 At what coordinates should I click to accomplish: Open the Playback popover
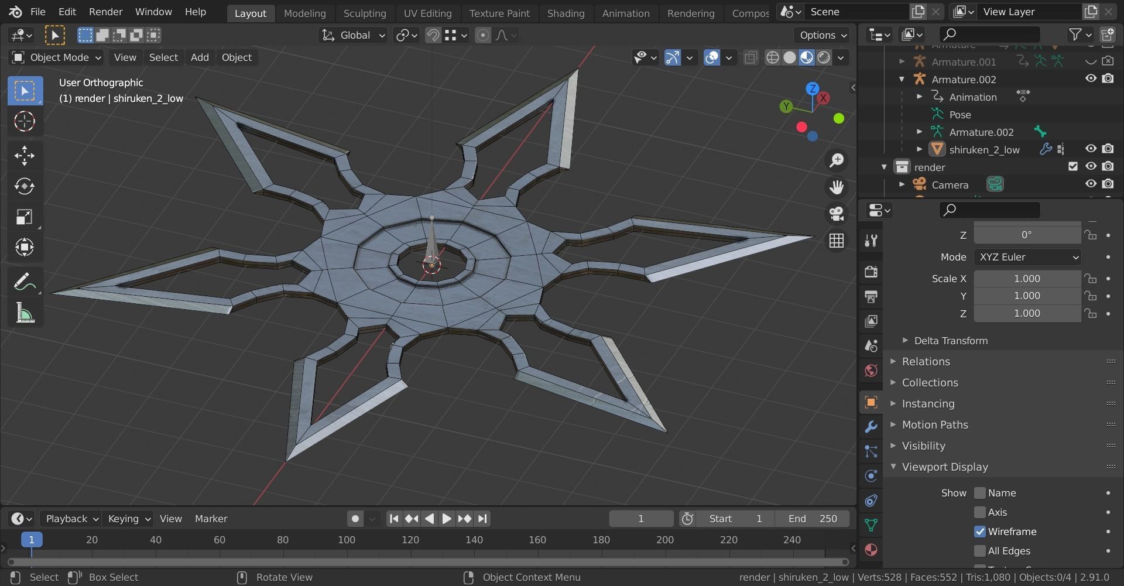[x=71, y=519]
